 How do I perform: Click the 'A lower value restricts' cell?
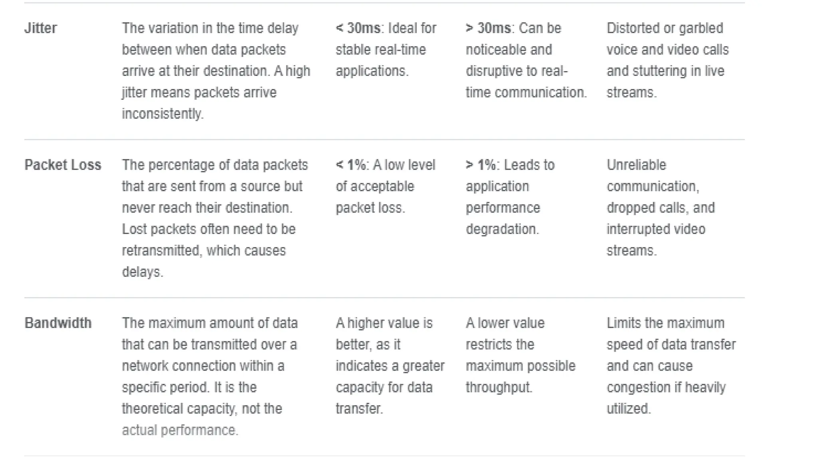point(520,355)
